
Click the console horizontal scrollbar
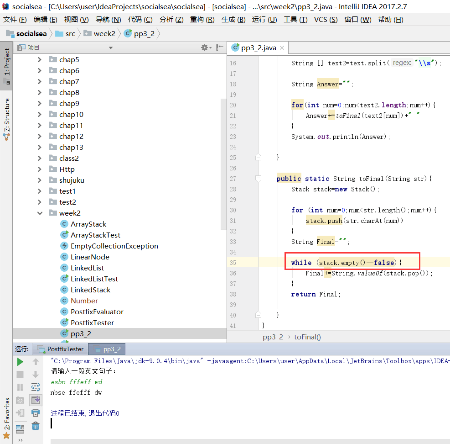tap(250, 441)
